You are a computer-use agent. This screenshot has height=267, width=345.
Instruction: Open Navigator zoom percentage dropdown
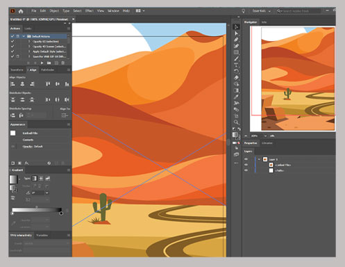[265, 136]
